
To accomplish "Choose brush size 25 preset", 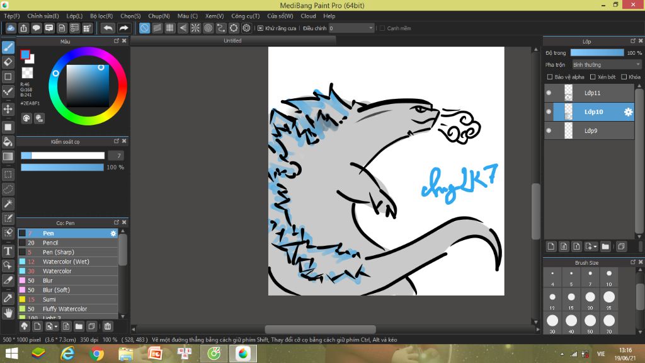I will point(609,299).
